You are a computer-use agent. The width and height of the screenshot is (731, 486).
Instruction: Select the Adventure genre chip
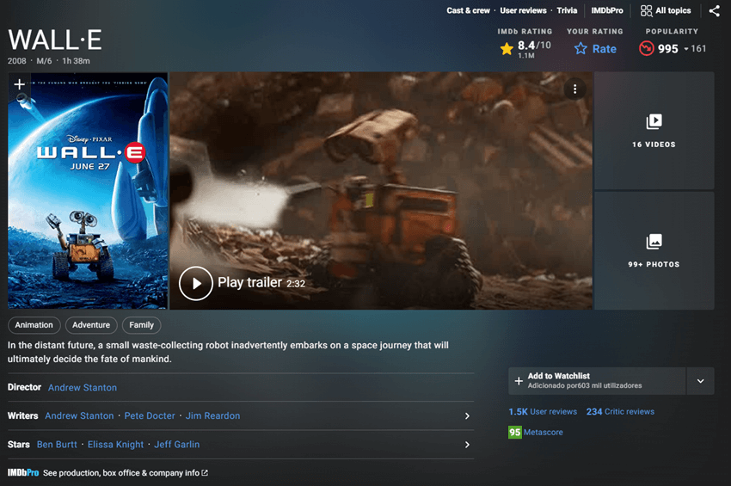[x=91, y=325]
